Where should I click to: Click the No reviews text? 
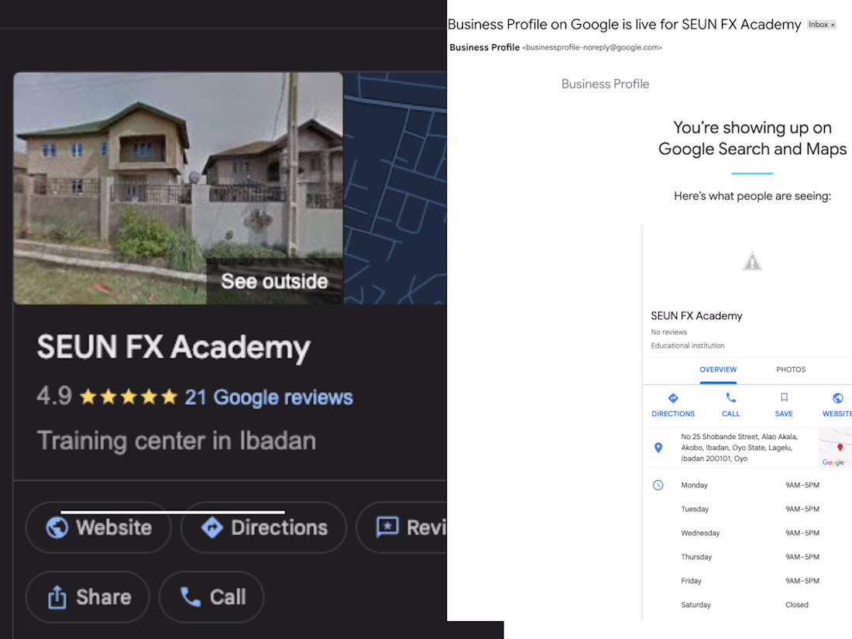[x=669, y=332]
